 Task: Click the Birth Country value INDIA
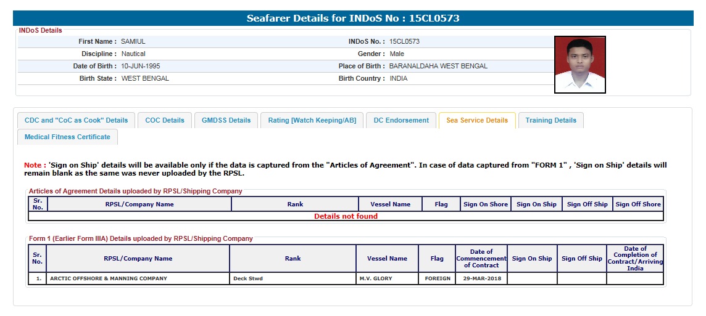399,78
